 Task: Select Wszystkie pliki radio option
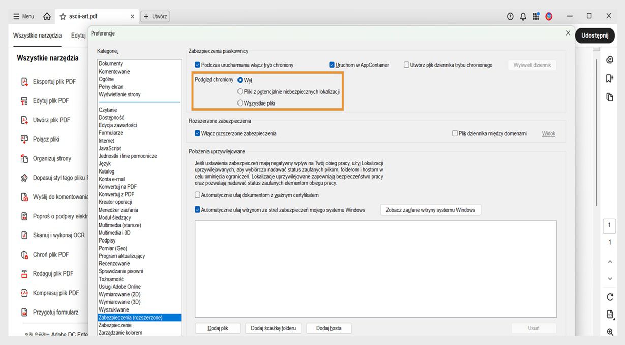click(x=240, y=103)
